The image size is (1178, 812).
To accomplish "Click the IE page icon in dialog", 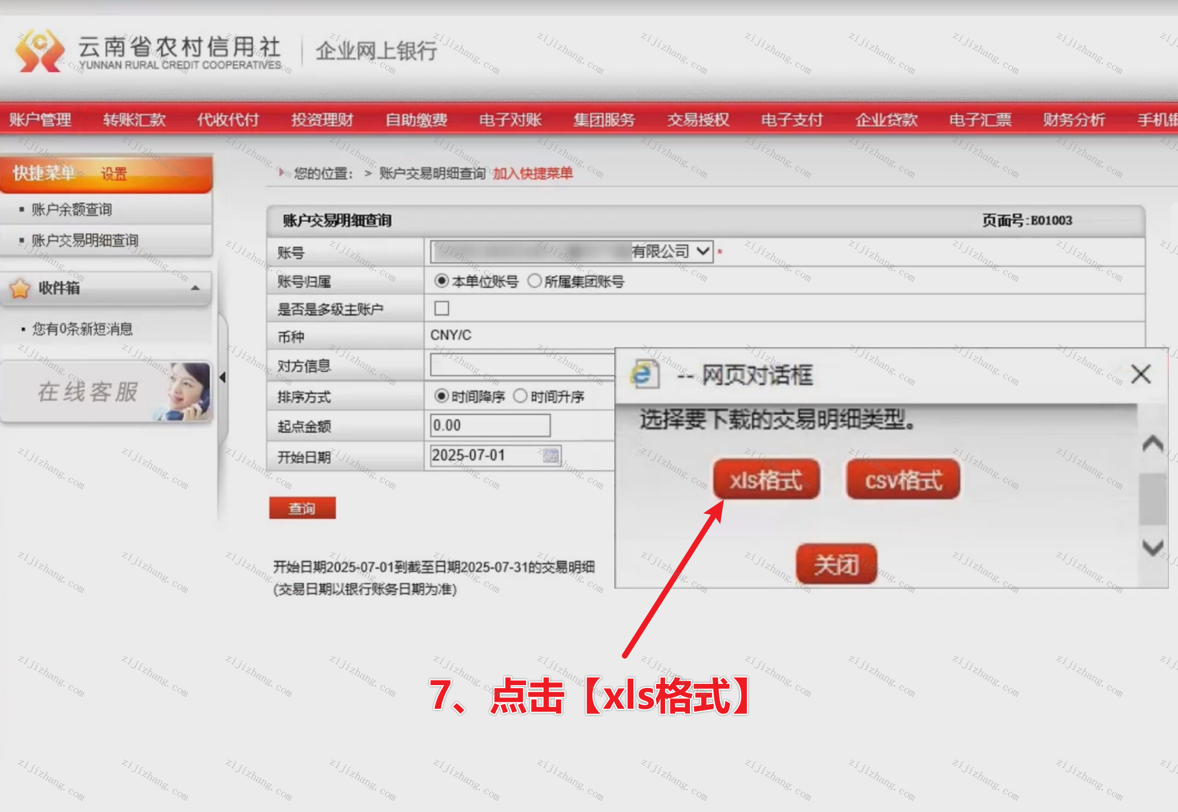I will tap(644, 374).
